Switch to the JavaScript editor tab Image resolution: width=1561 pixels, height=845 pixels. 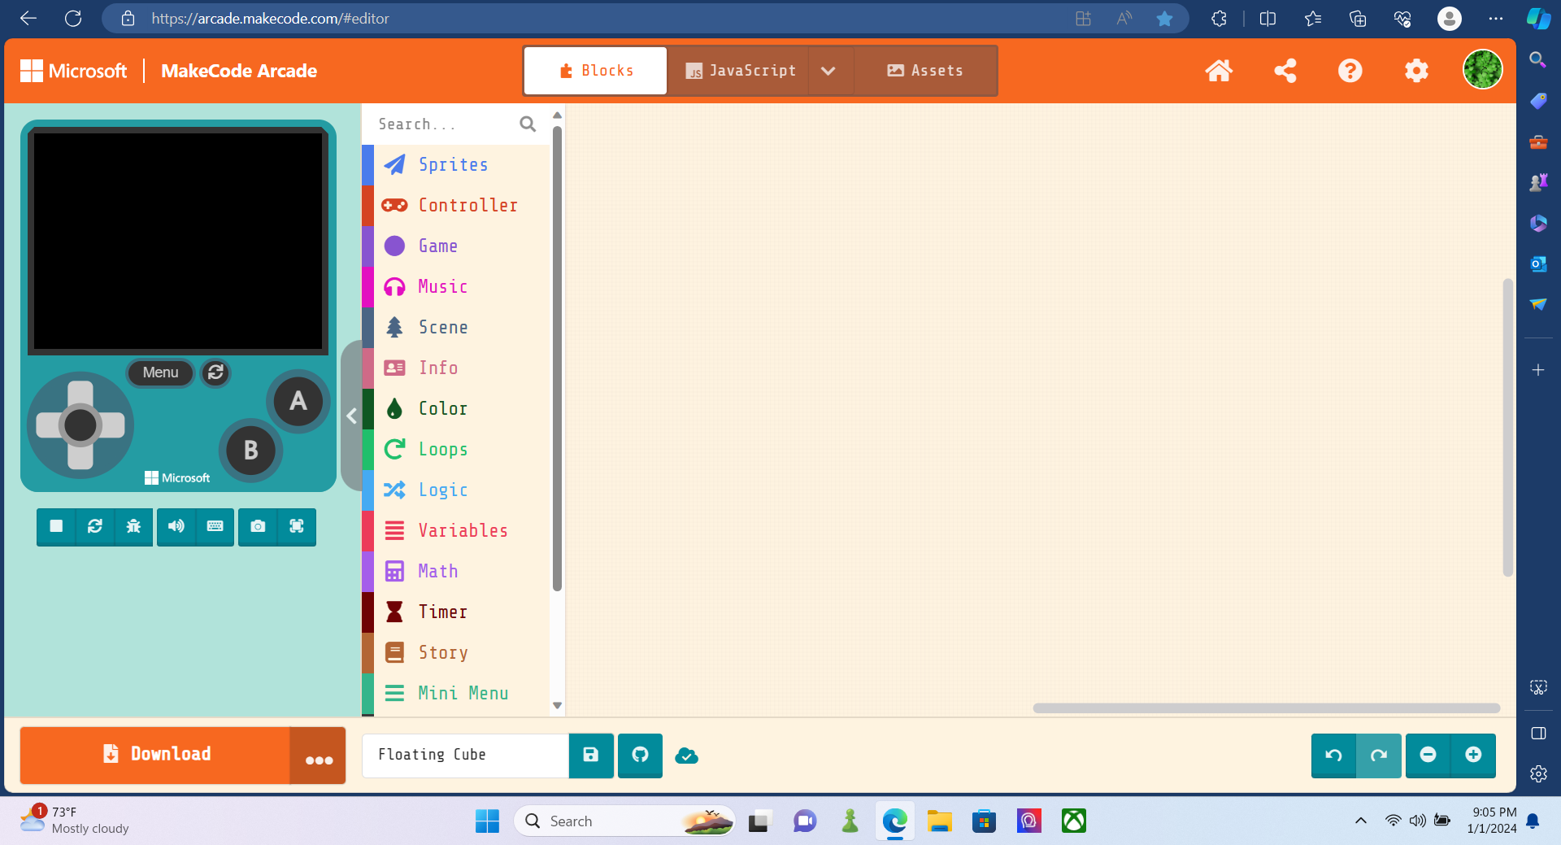[738, 71]
